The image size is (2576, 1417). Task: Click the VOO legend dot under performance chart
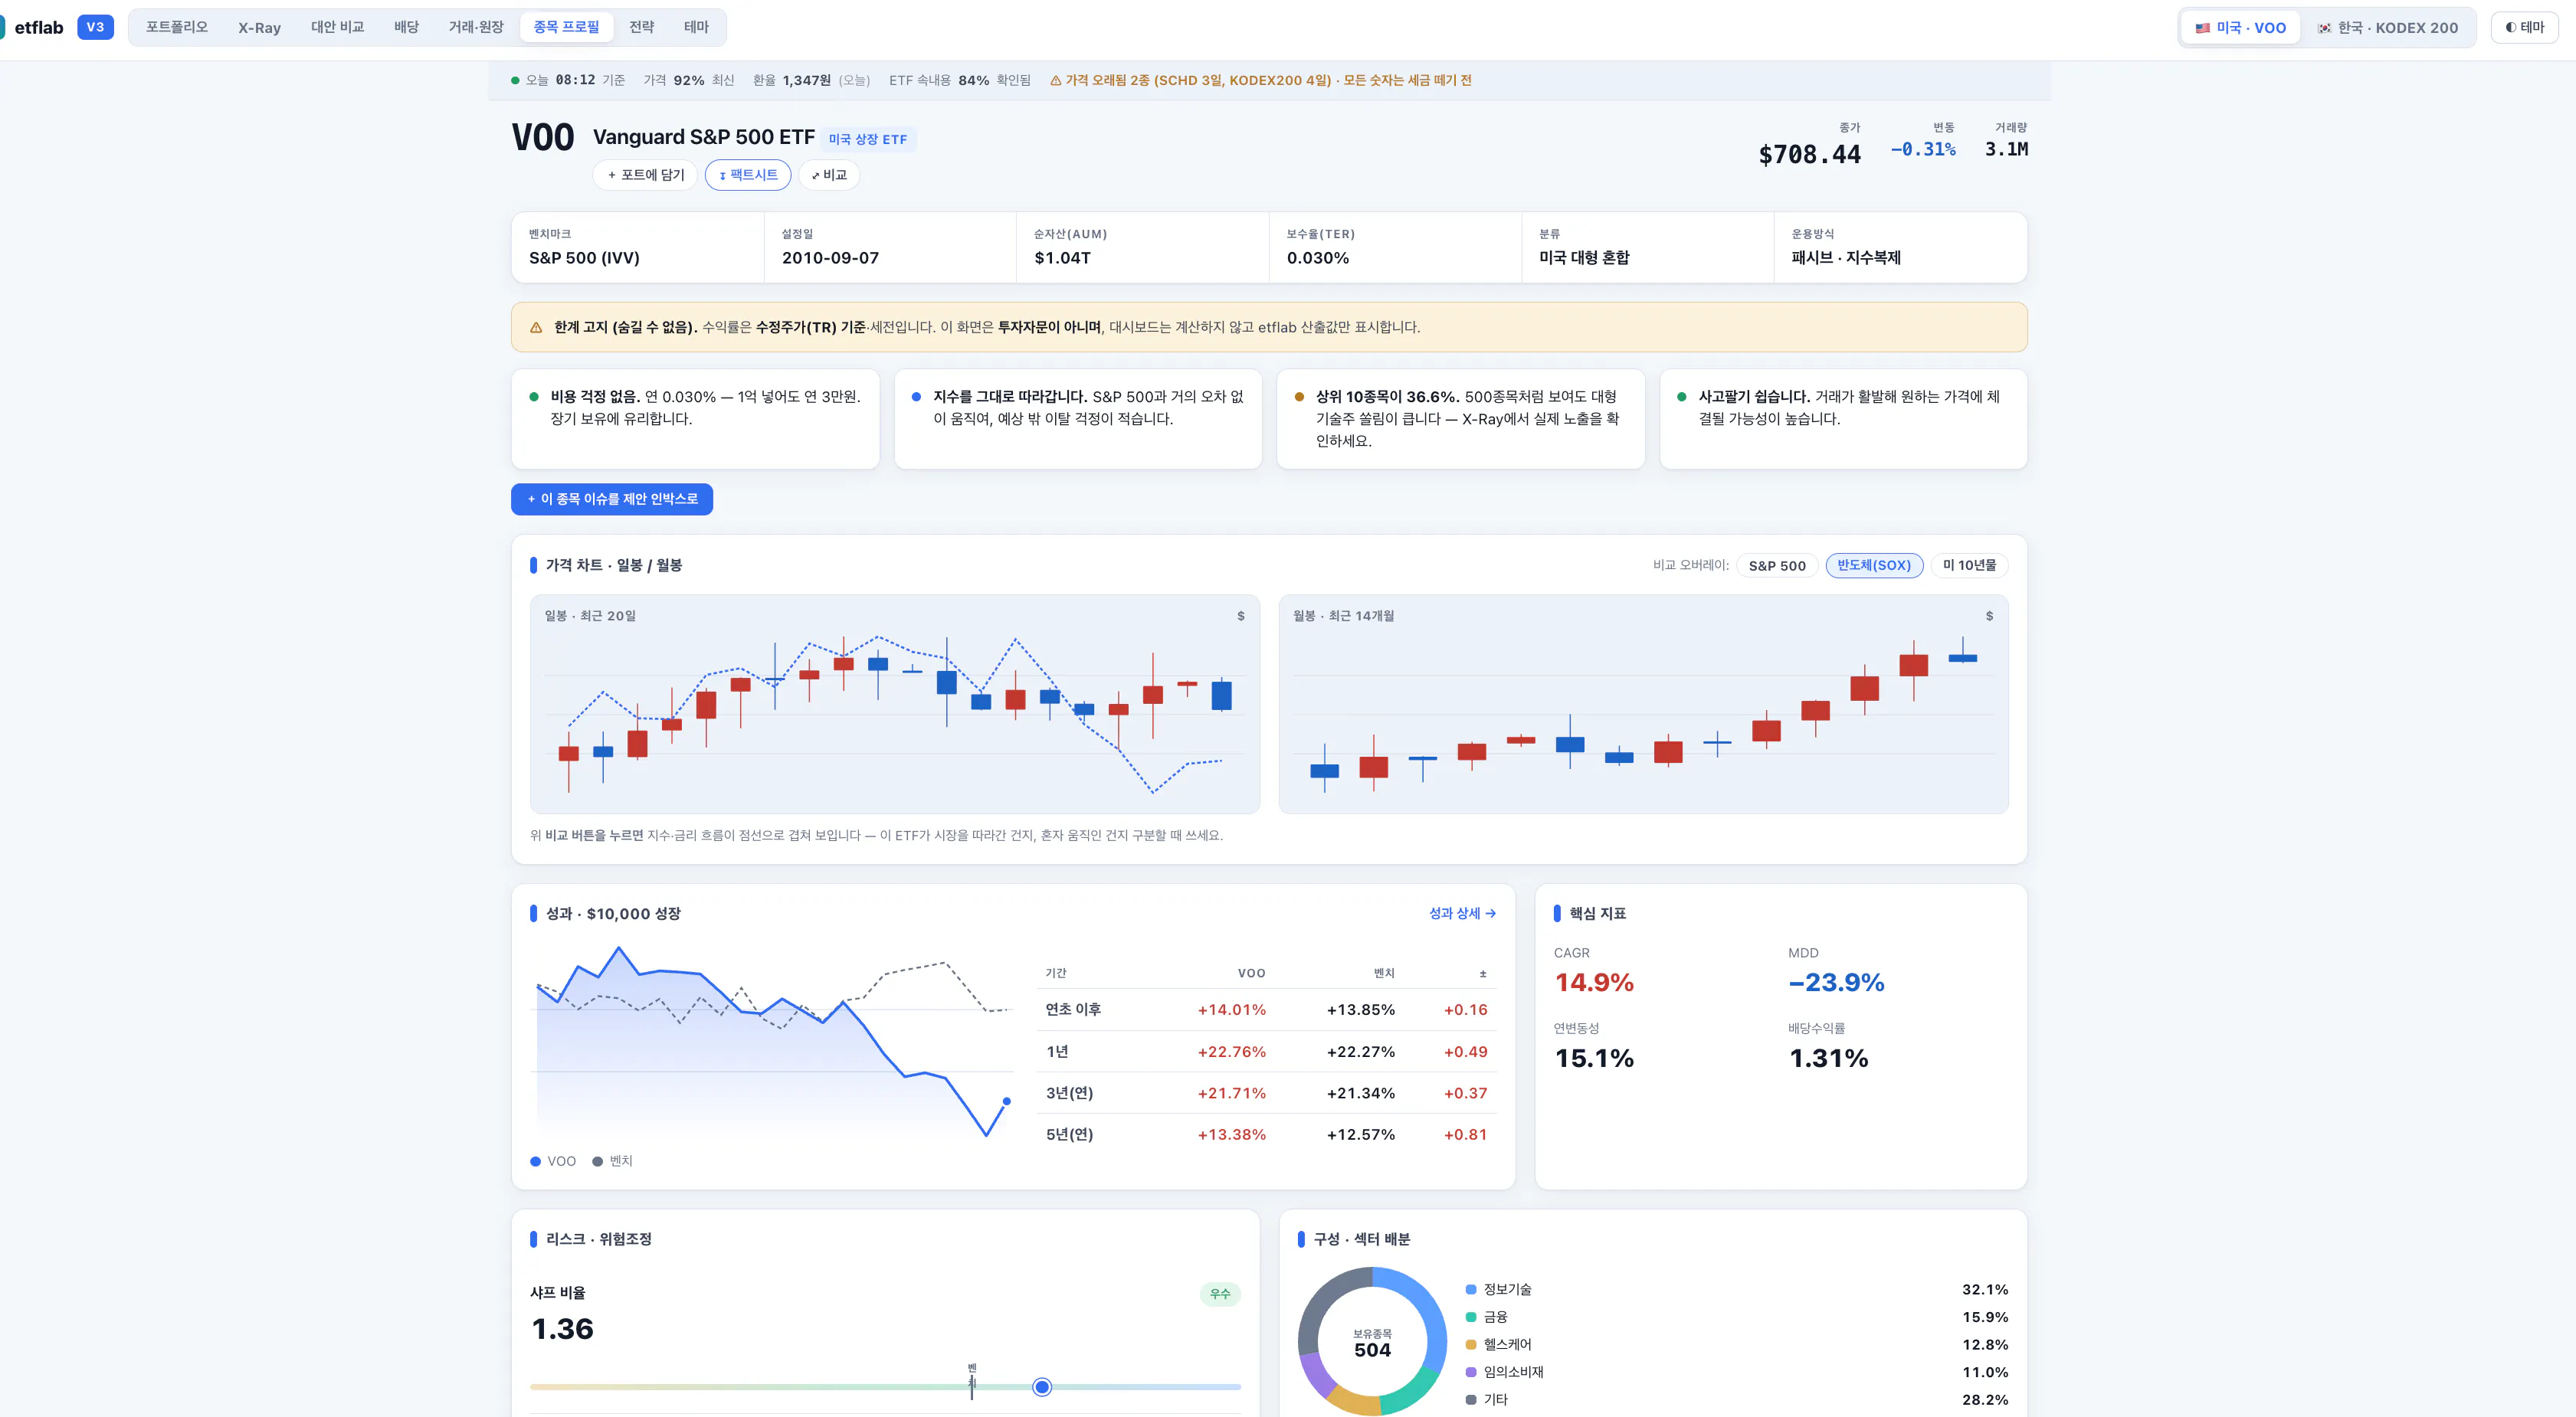(x=536, y=1161)
